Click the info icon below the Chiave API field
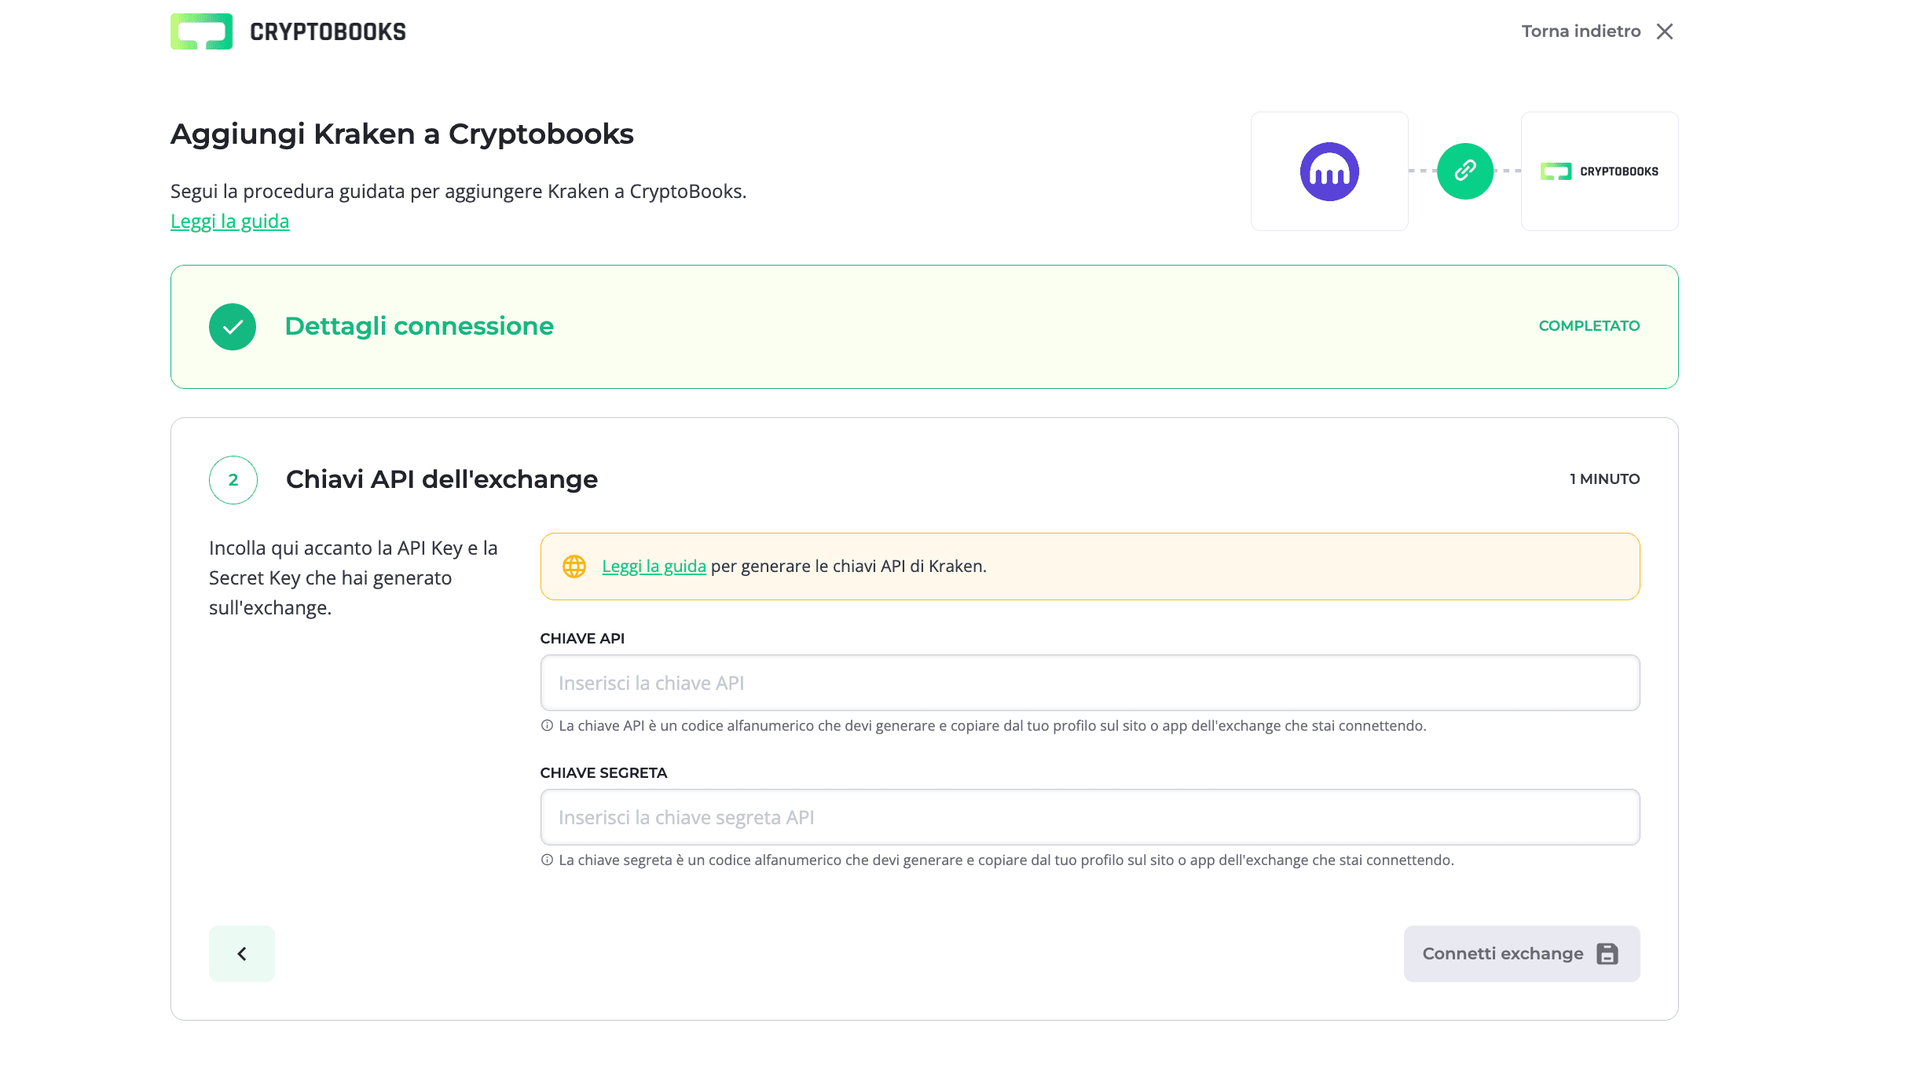This screenshot has width=1928, height=1067. pyautogui.click(x=546, y=725)
